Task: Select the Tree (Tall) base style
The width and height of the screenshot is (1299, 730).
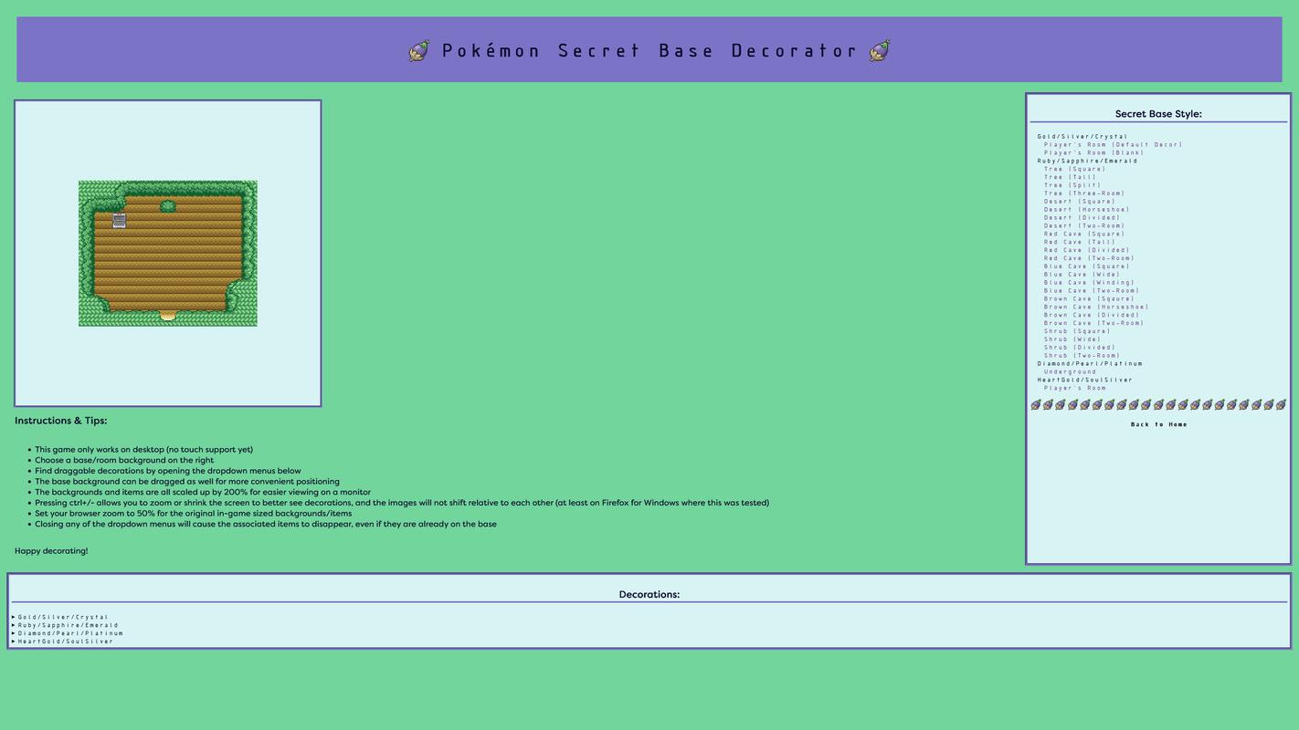Action: tap(1070, 177)
